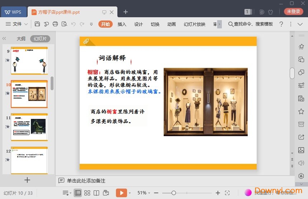Screen dimensions: 308x199
Task: Go to next slide with double-down arrow
Action: (292, 166)
